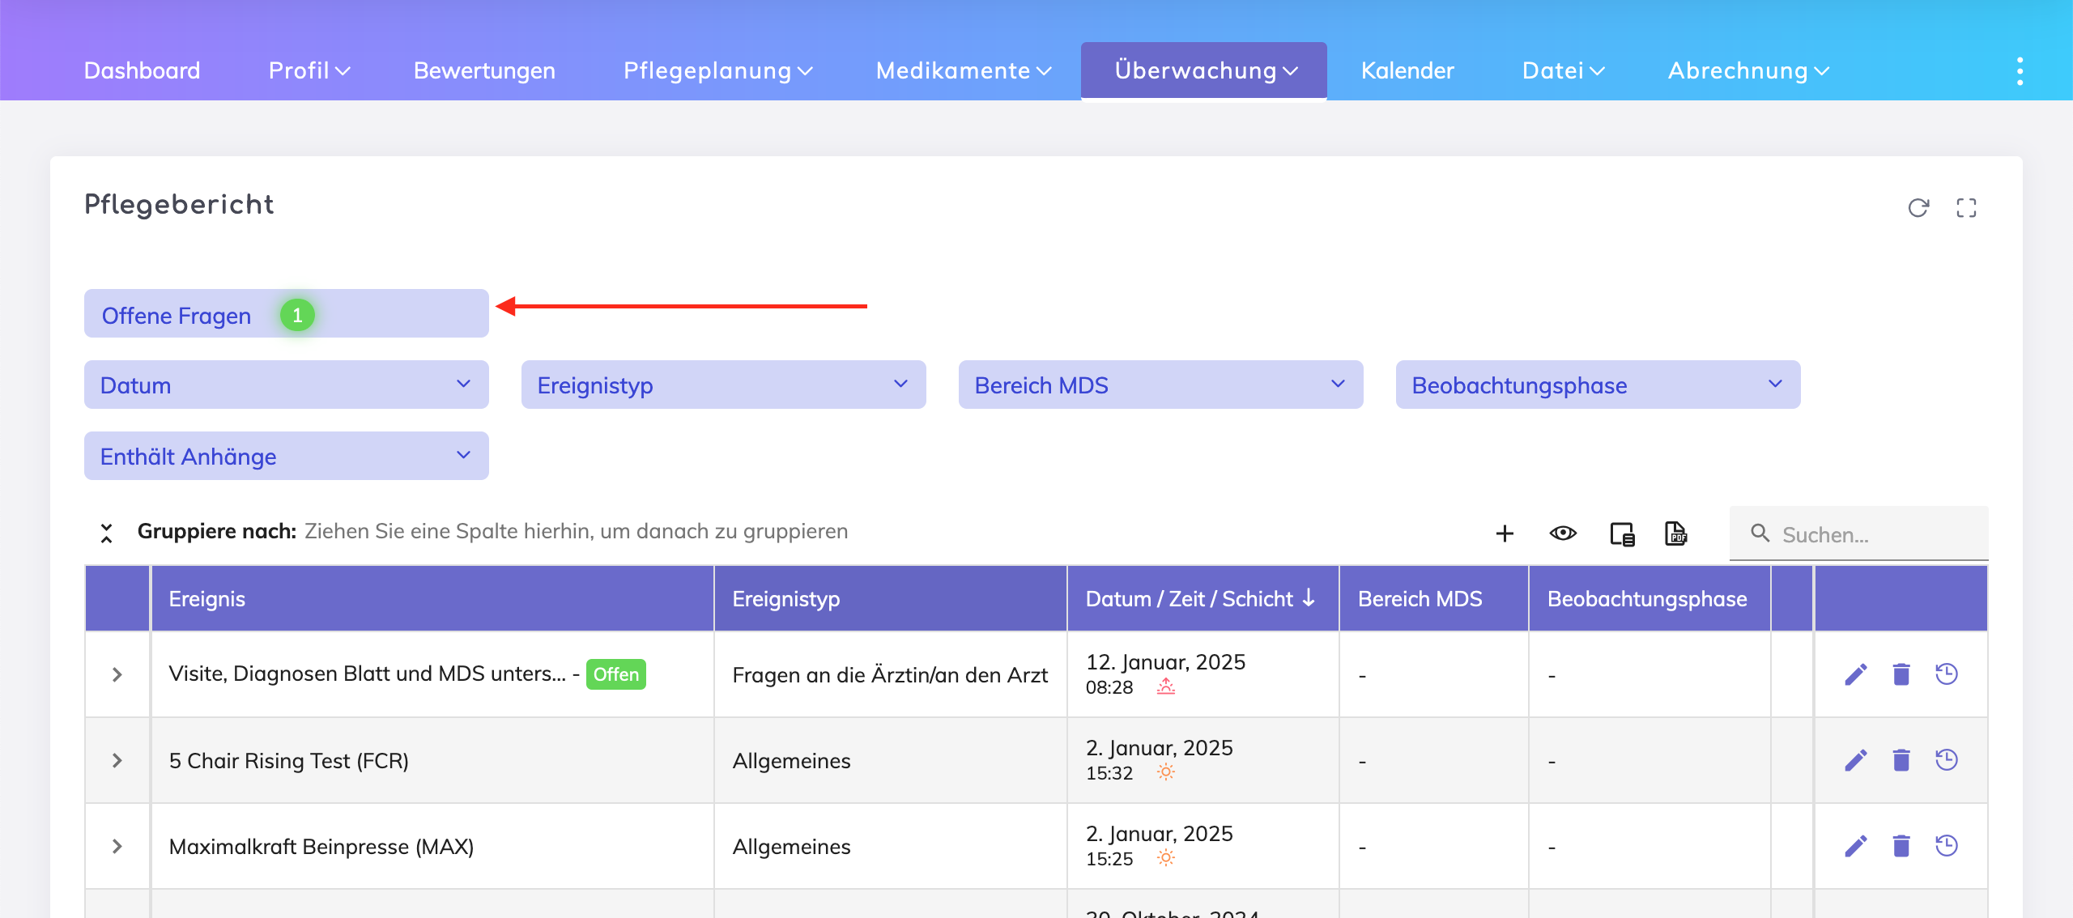Click the green Offen status badge

[615, 674]
